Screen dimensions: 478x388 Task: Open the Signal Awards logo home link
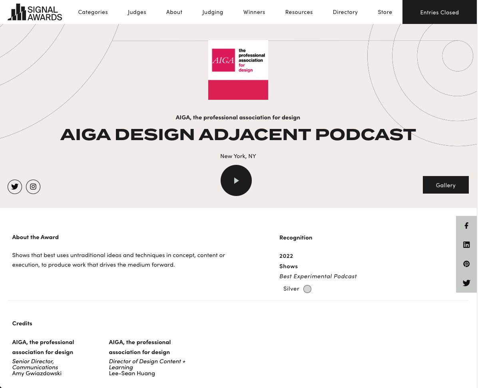point(35,12)
